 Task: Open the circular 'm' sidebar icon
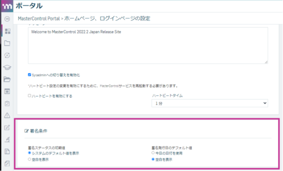click(x=7, y=19)
